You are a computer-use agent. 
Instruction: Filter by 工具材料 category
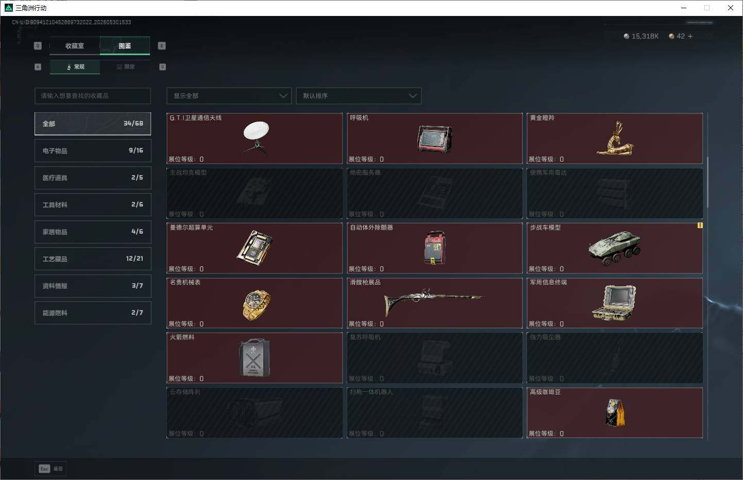93,204
